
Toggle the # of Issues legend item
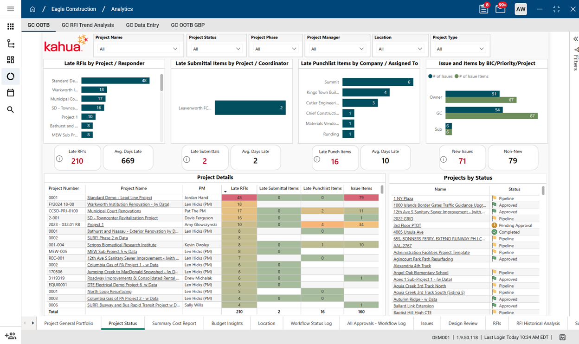coord(441,76)
